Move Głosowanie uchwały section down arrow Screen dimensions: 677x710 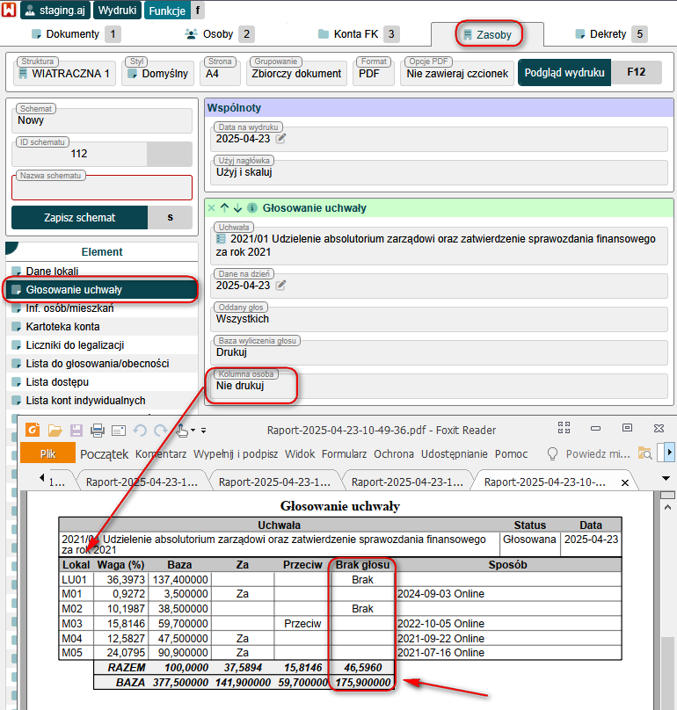point(238,208)
